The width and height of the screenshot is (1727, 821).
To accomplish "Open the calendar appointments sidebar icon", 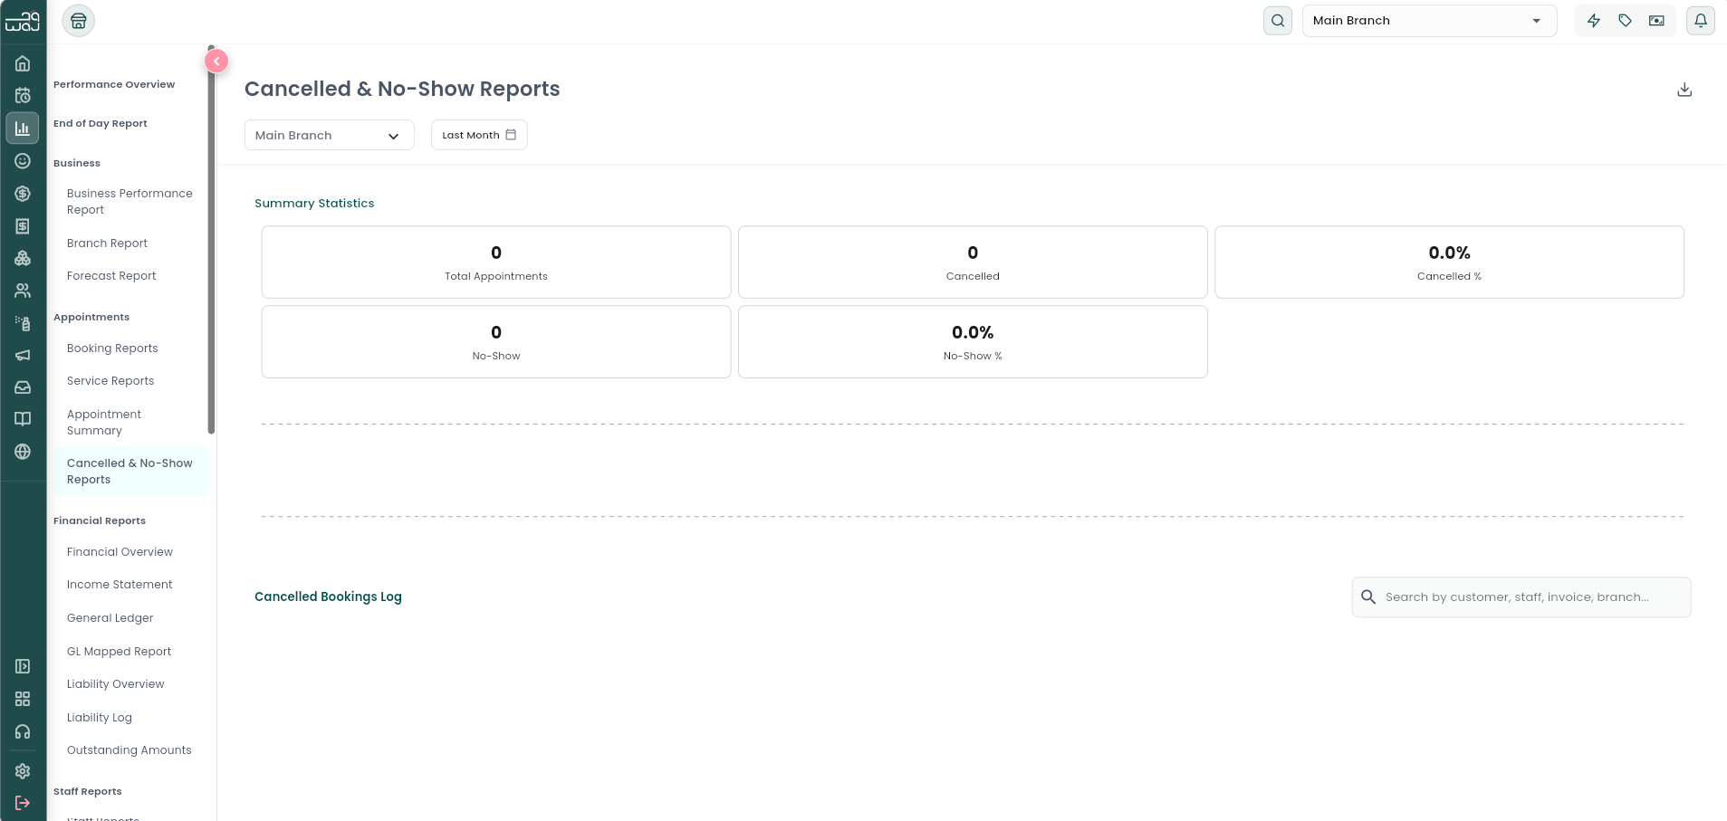I will pos(23,96).
